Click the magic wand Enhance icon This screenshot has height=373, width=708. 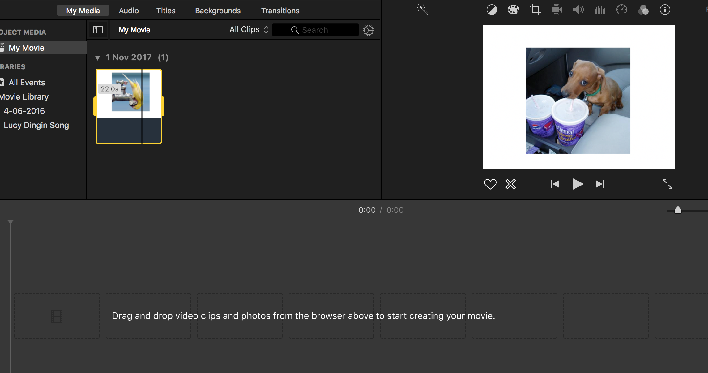[x=422, y=9]
